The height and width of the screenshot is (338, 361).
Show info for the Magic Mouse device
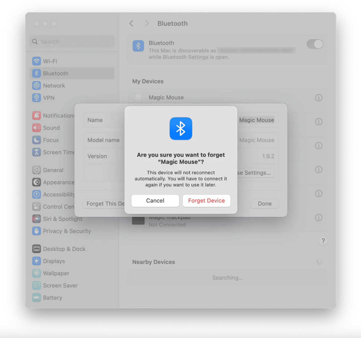tap(319, 98)
